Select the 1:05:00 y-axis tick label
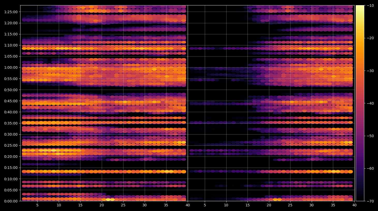The width and height of the screenshot is (378, 211). point(11,56)
